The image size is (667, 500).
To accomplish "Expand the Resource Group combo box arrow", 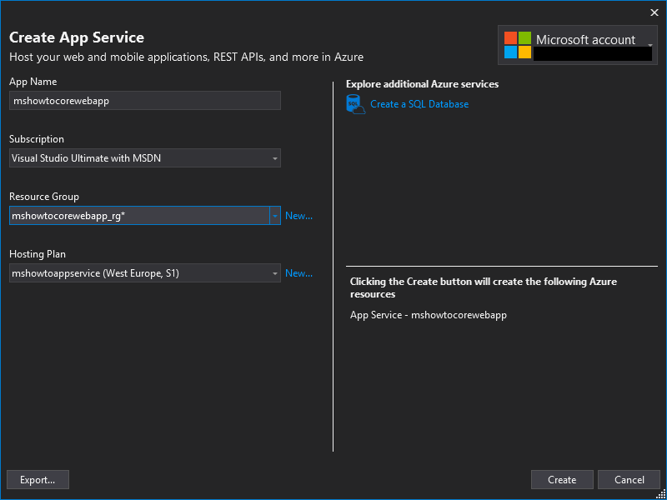I will tap(275, 216).
